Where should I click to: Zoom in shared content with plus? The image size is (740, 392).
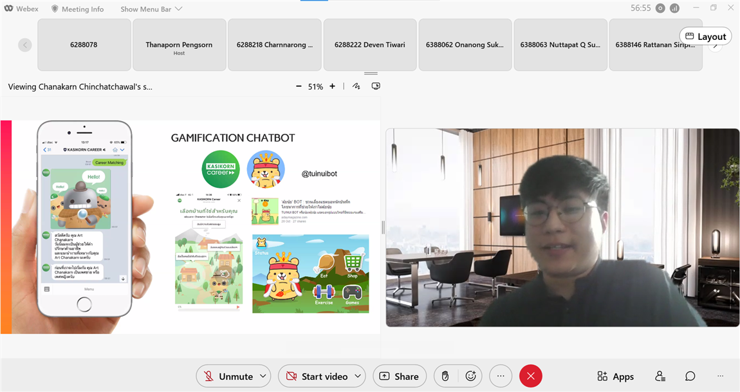[x=332, y=86]
